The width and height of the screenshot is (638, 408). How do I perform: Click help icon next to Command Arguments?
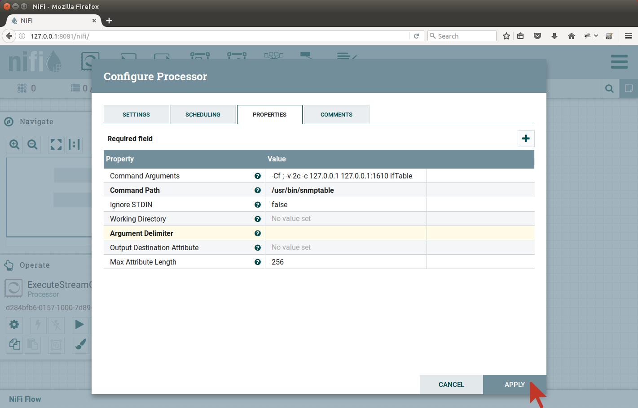(x=258, y=176)
